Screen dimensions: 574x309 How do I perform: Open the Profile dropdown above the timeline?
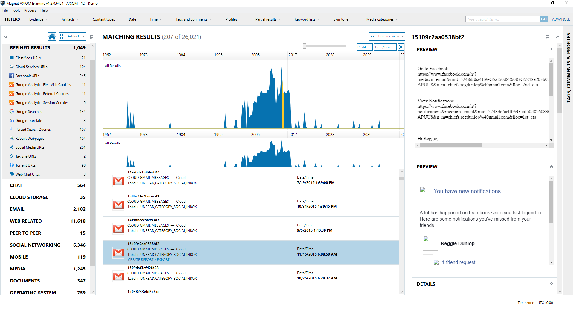pos(365,47)
